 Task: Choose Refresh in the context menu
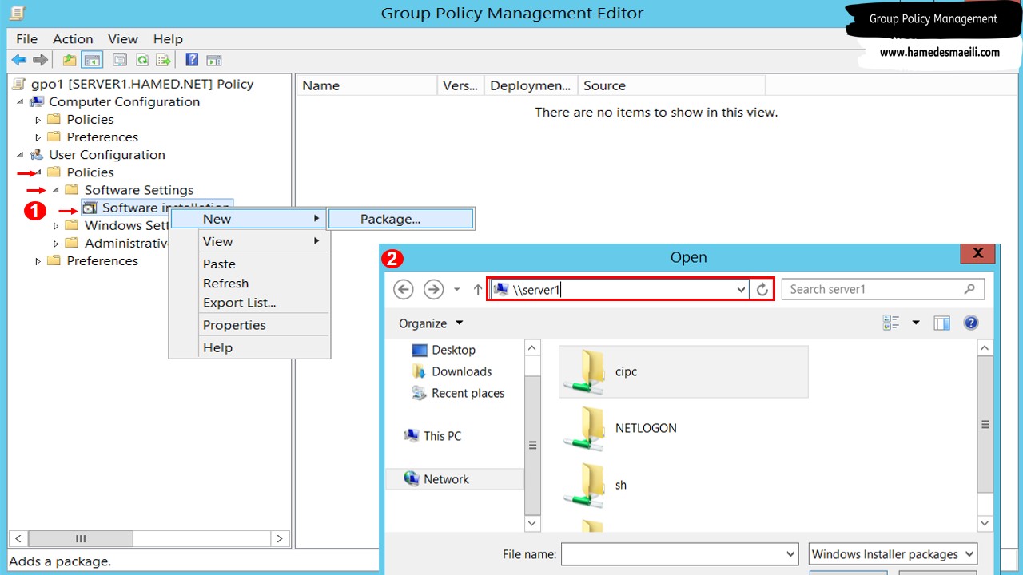249,283
